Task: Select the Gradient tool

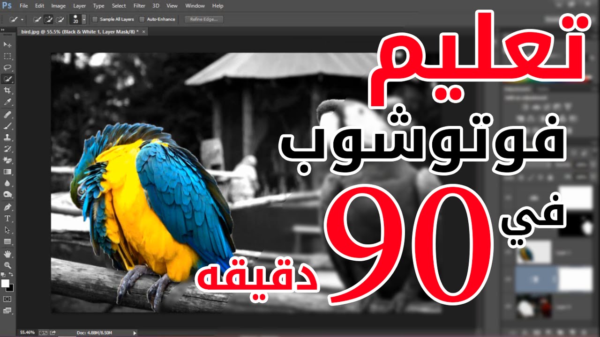Action: tap(7, 172)
